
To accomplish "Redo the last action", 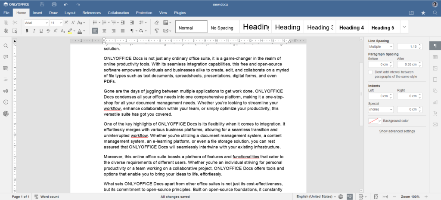I will pos(78,4).
